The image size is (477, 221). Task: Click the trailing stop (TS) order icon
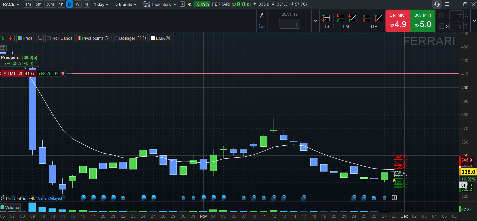[x=326, y=18]
